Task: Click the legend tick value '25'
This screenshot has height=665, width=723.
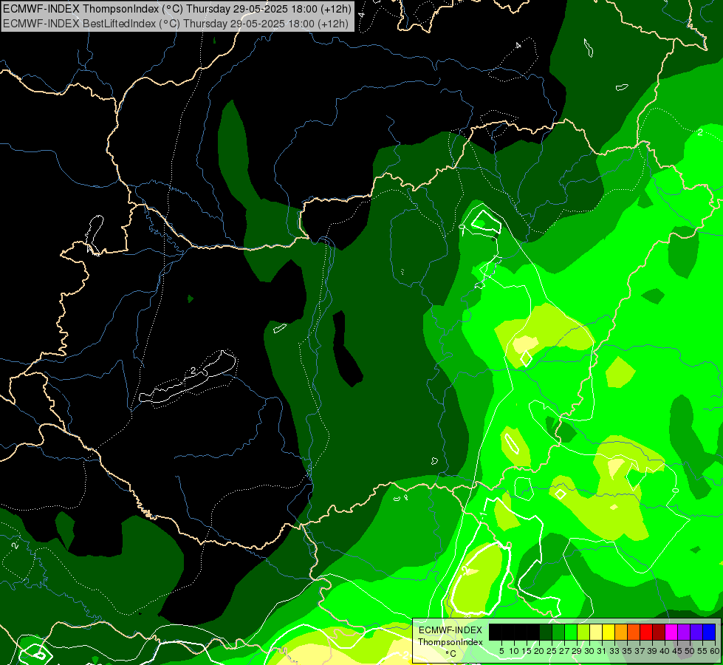Action: [552, 651]
